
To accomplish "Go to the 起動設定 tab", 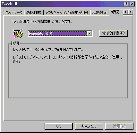I will point(99,13).
